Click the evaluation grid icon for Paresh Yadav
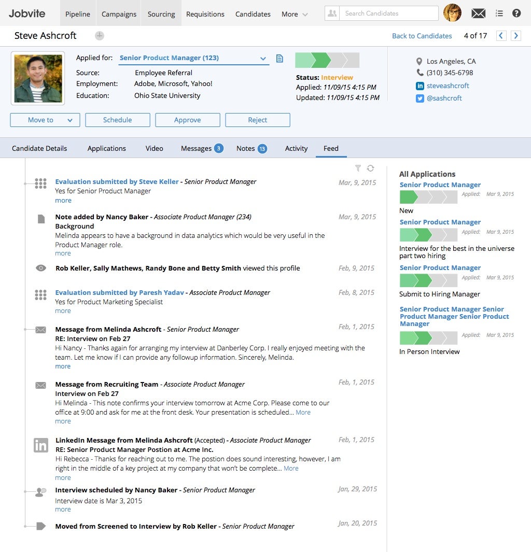Image resolution: width=531 pixels, height=552 pixels. [40, 294]
